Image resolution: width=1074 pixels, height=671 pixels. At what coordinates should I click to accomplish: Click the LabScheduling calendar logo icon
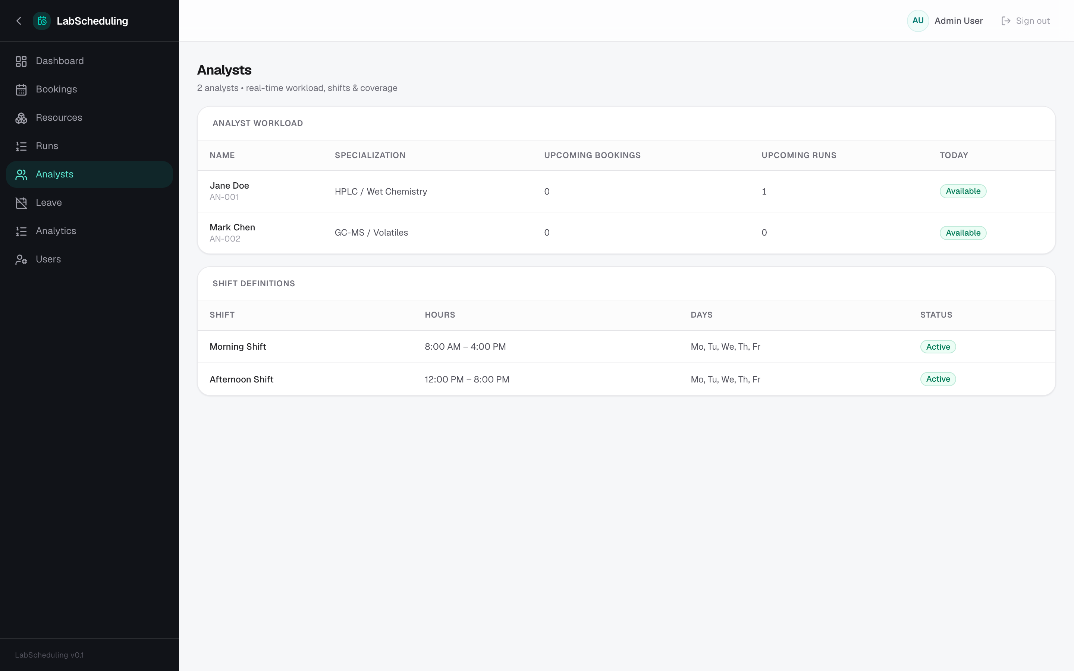tap(42, 21)
